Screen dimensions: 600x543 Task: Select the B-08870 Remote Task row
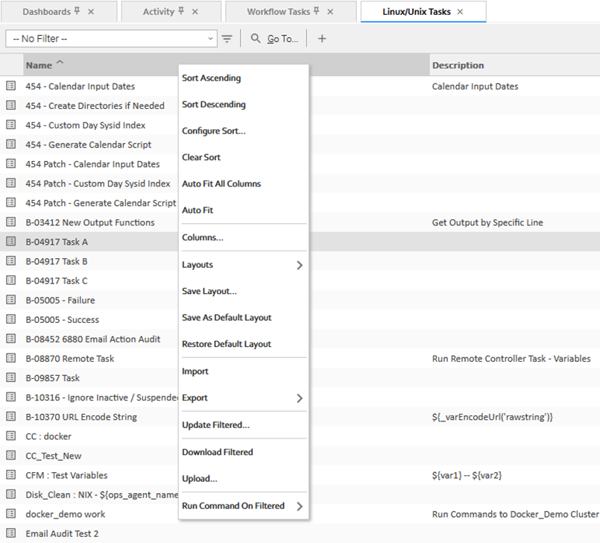[x=70, y=359]
